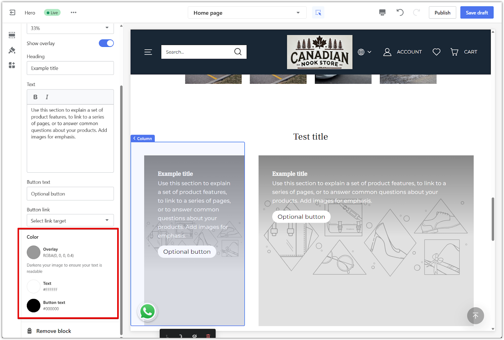Open the app embeds sidebar icon
The width and height of the screenshot is (504, 340).
tap(12, 65)
